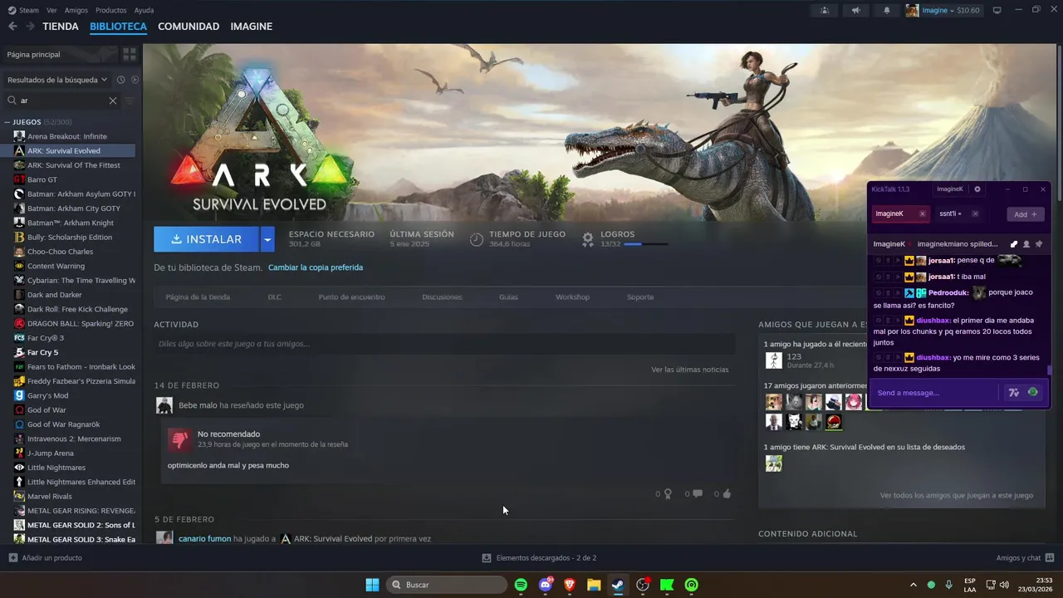Viewport: 1063px width, 598px height.
Task: Open the Ver menu
Action: (x=52, y=10)
